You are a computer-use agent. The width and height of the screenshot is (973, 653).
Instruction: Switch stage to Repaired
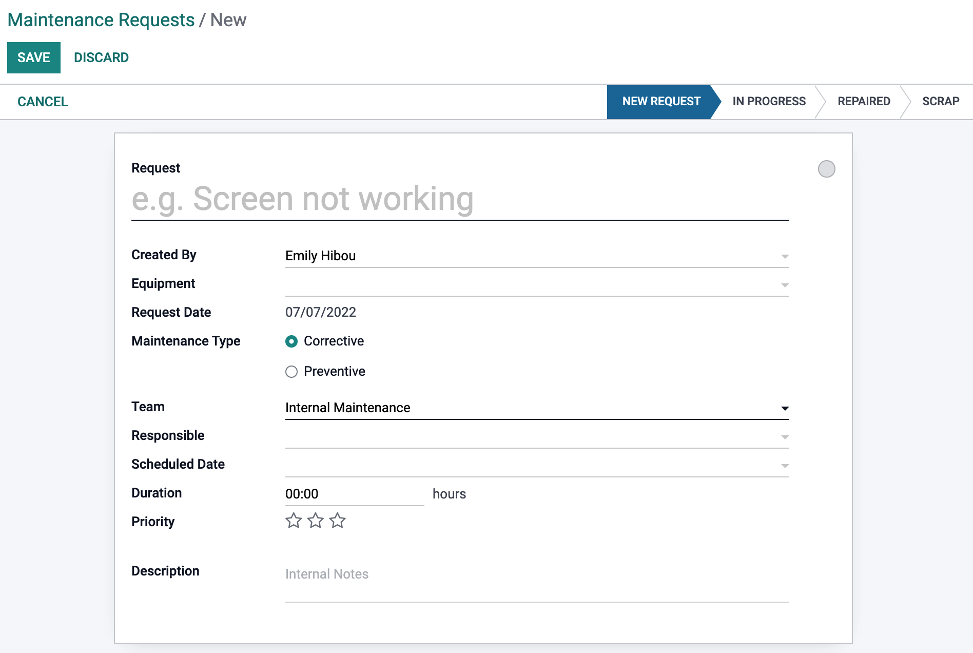[x=864, y=102]
